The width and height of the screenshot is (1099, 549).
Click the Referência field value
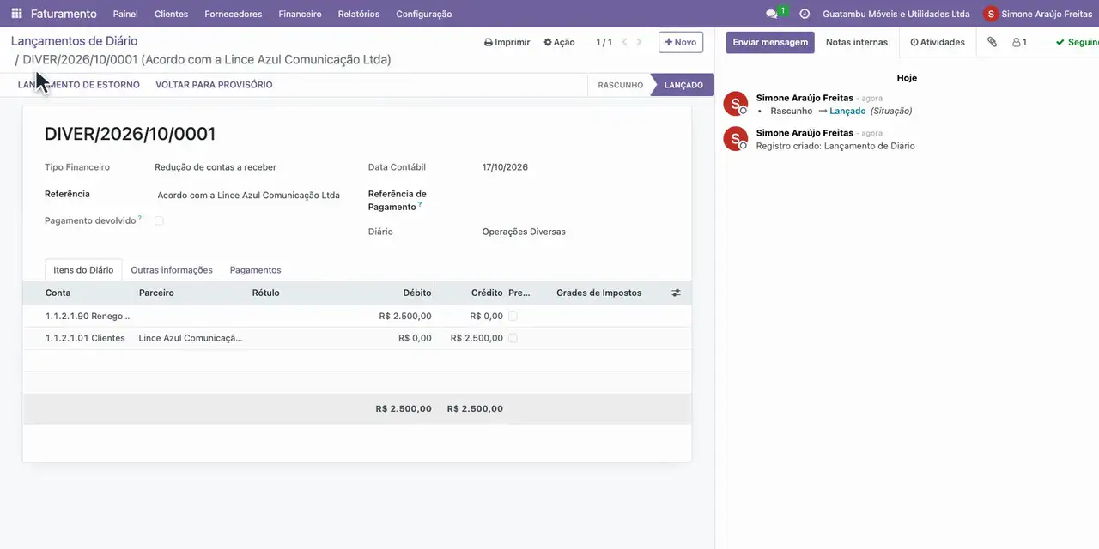[x=248, y=196]
